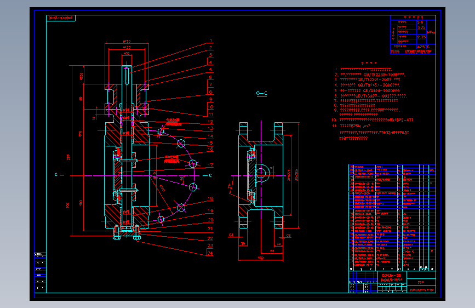Click the boxed part number 8
Screen dimensions: 475x308
tap(210, 92)
